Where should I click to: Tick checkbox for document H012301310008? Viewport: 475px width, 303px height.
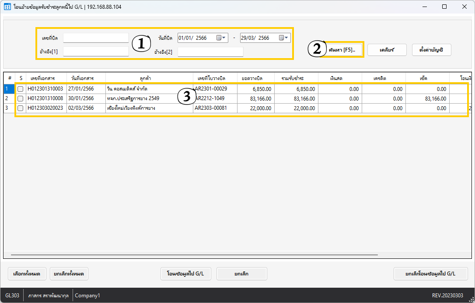(x=20, y=98)
